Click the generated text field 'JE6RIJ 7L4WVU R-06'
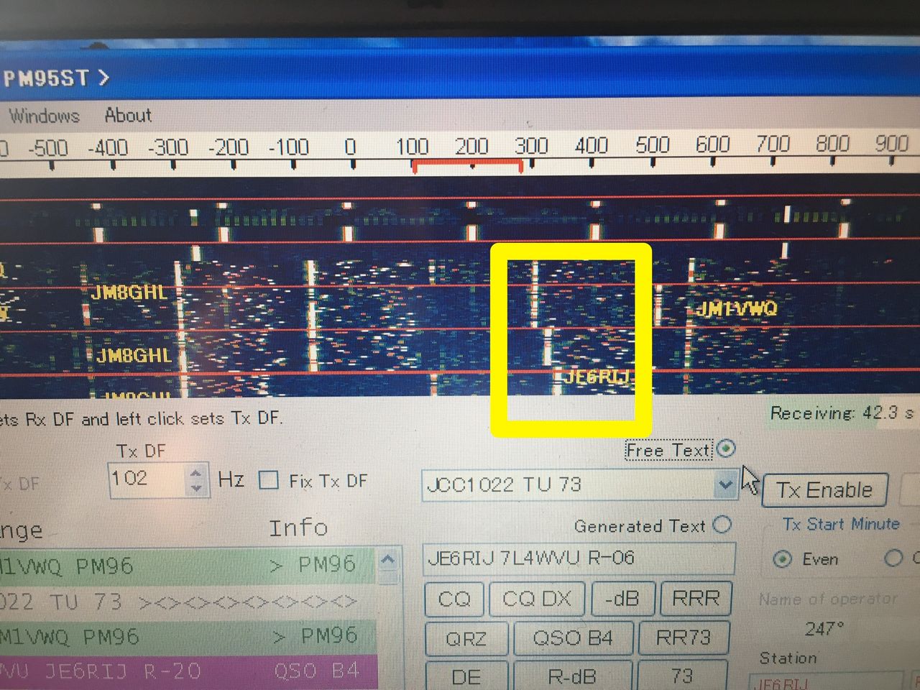This screenshot has height=690, width=920. pyautogui.click(x=579, y=558)
